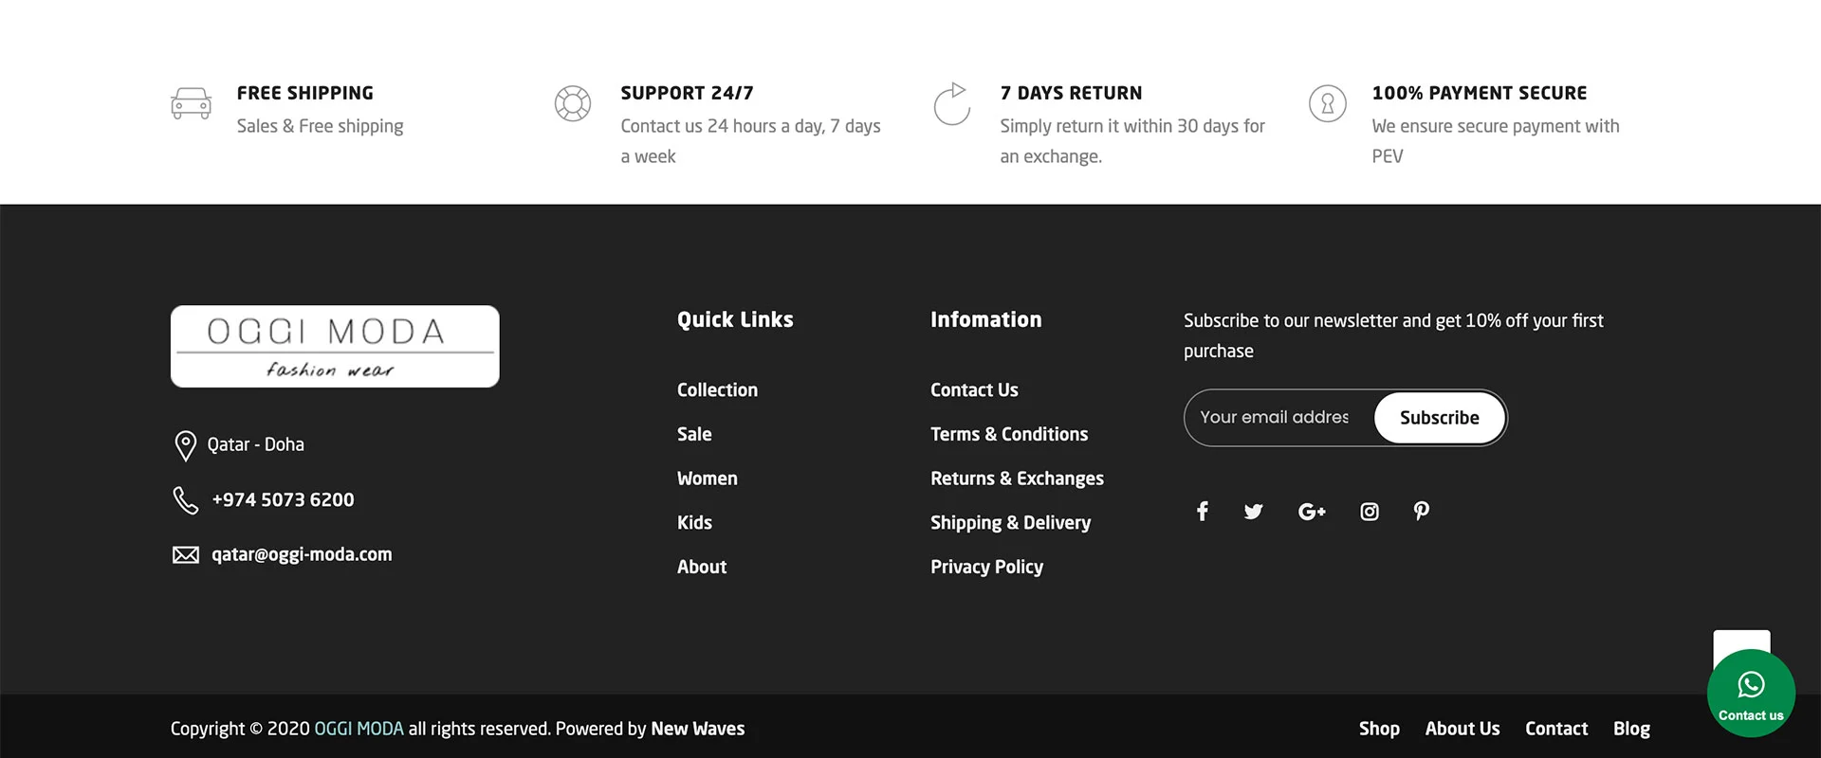Click the FREE SHIPPING heading

pos(305,93)
